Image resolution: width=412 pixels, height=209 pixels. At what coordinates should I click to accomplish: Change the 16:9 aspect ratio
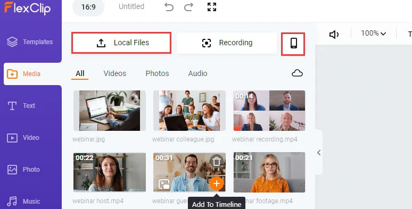88,7
